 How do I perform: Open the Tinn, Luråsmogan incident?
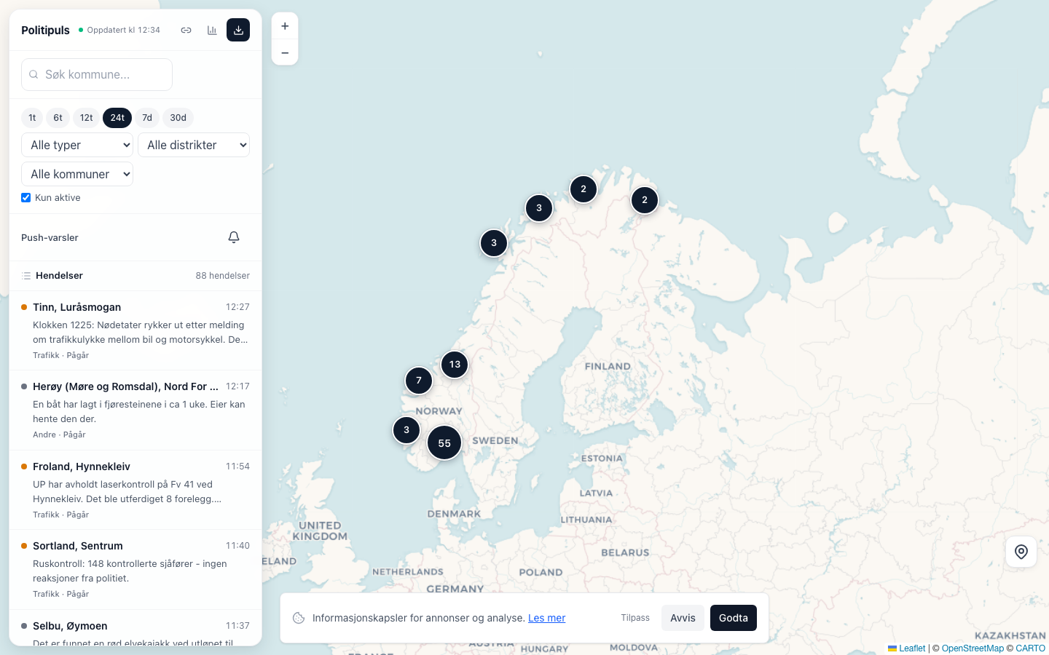pos(135,330)
